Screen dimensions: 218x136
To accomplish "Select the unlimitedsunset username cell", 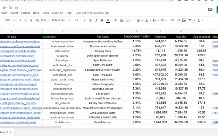I will tap(62, 89).
